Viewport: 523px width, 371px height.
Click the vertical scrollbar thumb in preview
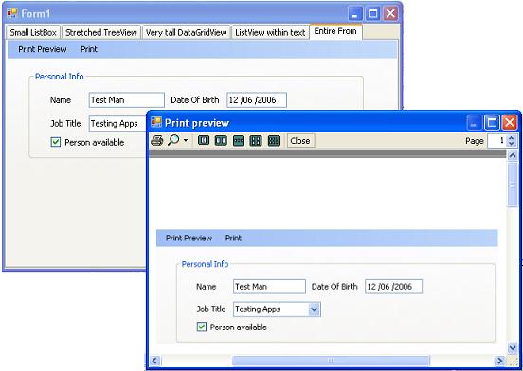click(x=513, y=185)
